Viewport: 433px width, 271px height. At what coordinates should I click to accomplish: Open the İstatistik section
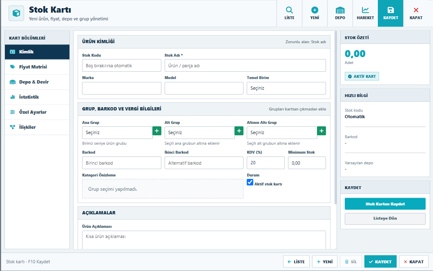click(x=37, y=97)
